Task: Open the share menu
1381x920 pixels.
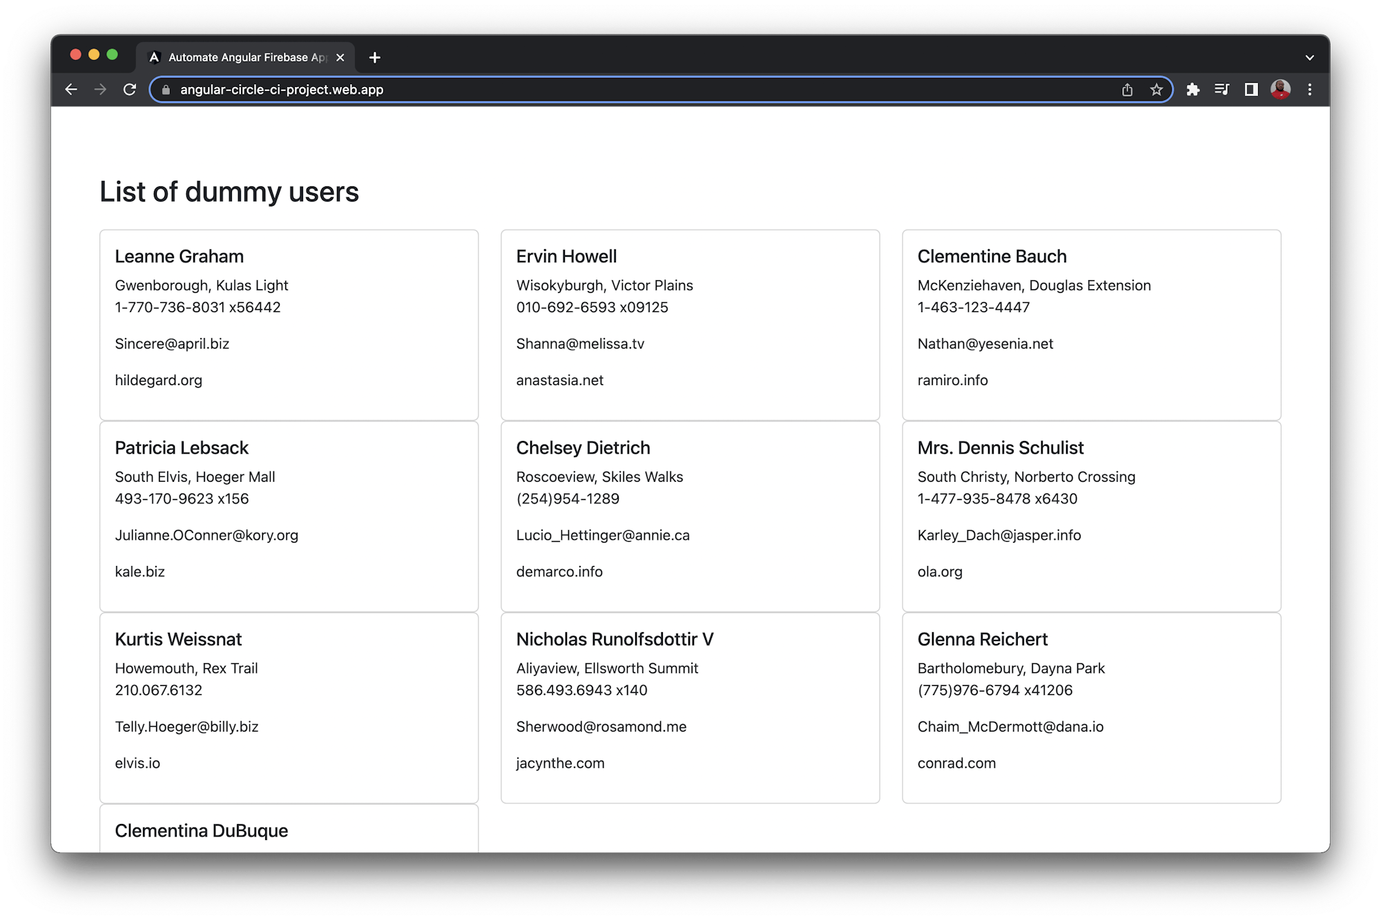Action: click(1128, 90)
